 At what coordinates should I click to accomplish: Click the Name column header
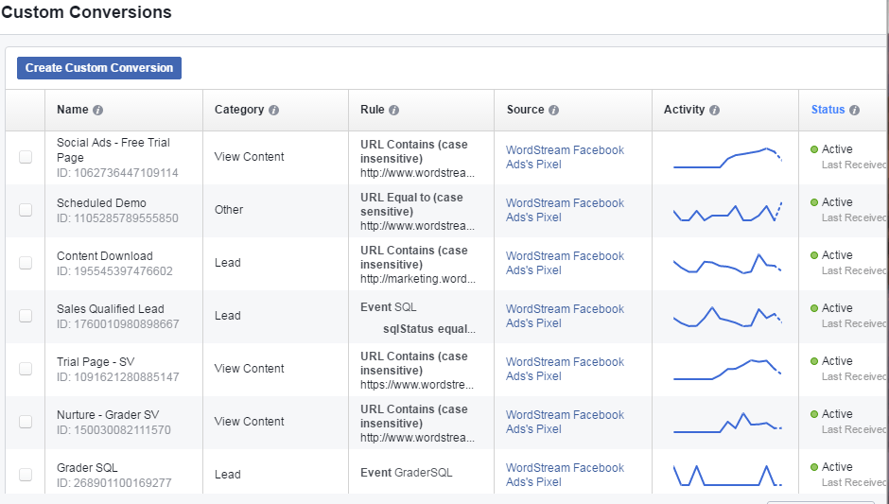coord(73,110)
